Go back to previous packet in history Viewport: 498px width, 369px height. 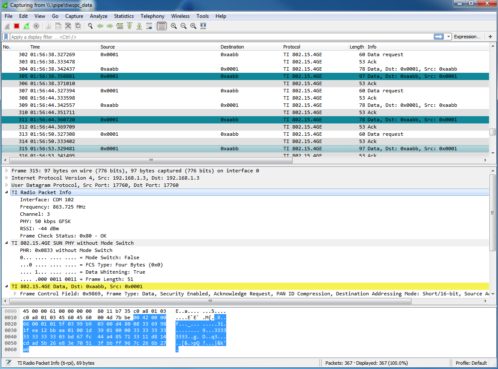click(x=100, y=26)
